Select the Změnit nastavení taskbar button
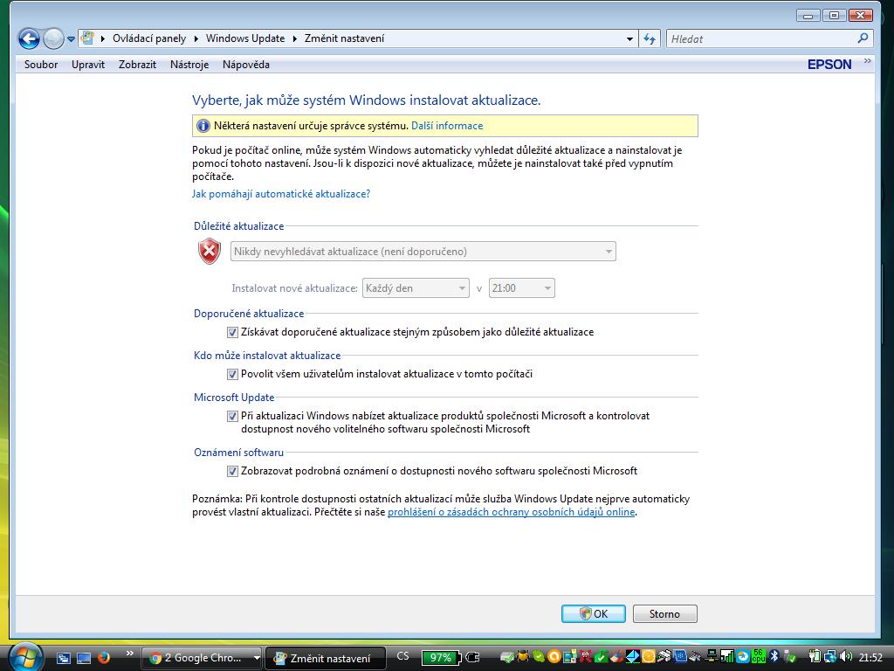The height and width of the screenshot is (671, 894). pyautogui.click(x=326, y=658)
